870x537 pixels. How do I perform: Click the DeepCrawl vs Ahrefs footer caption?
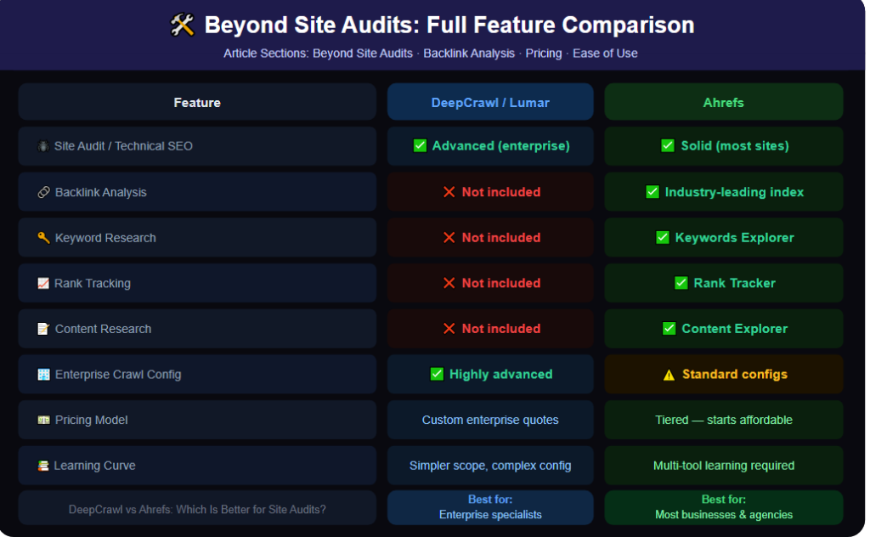click(x=197, y=509)
